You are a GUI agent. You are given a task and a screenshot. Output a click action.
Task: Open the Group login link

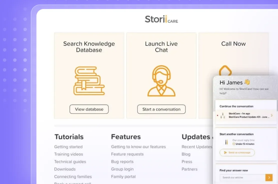click(122, 169)
